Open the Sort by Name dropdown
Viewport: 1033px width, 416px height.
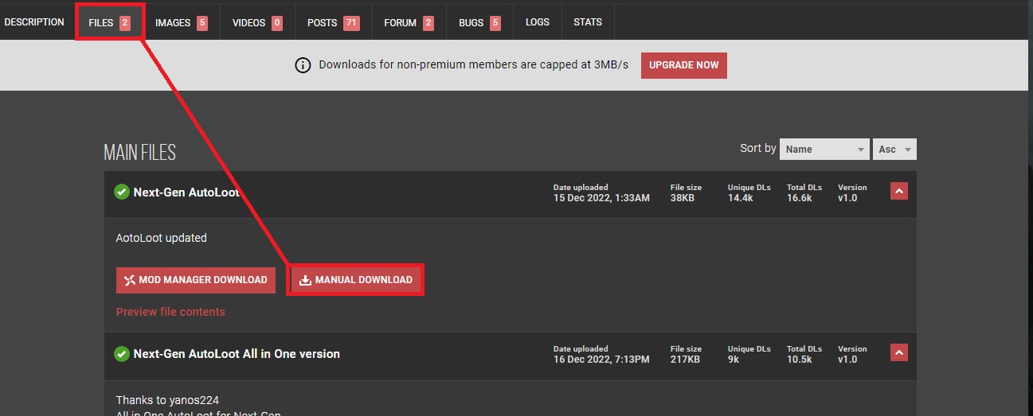point(824,149)
